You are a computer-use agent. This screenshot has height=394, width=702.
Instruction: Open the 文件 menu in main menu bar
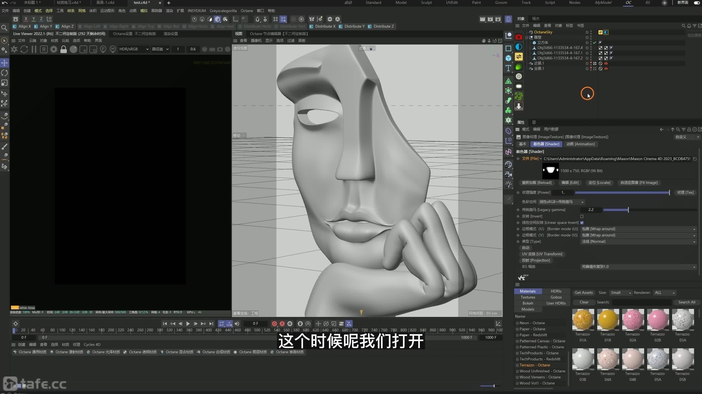point(5,11)
